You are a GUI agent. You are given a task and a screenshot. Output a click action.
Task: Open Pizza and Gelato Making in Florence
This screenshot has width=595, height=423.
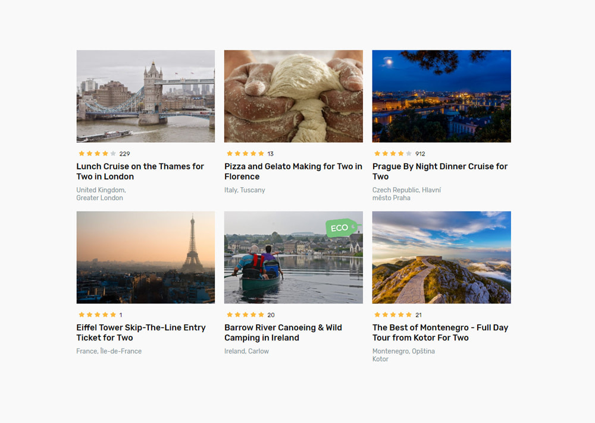point(293,171)
